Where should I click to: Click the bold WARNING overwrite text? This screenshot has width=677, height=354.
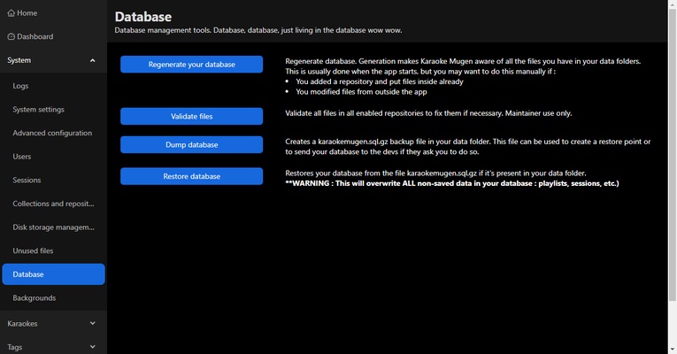tap(452, 183)
